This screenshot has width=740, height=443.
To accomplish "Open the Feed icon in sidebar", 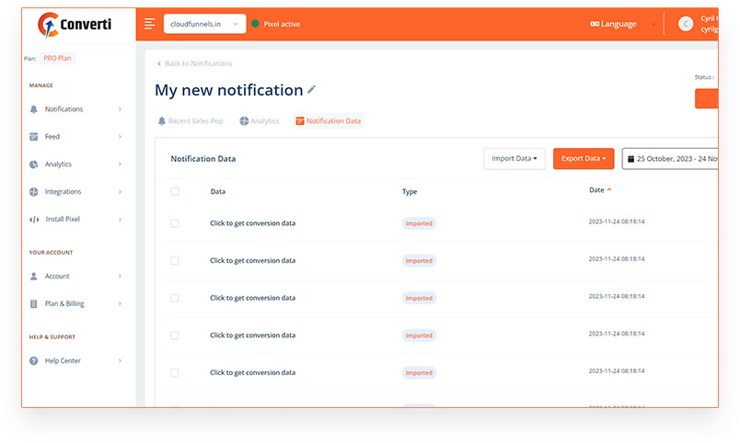I will point(33,137).
